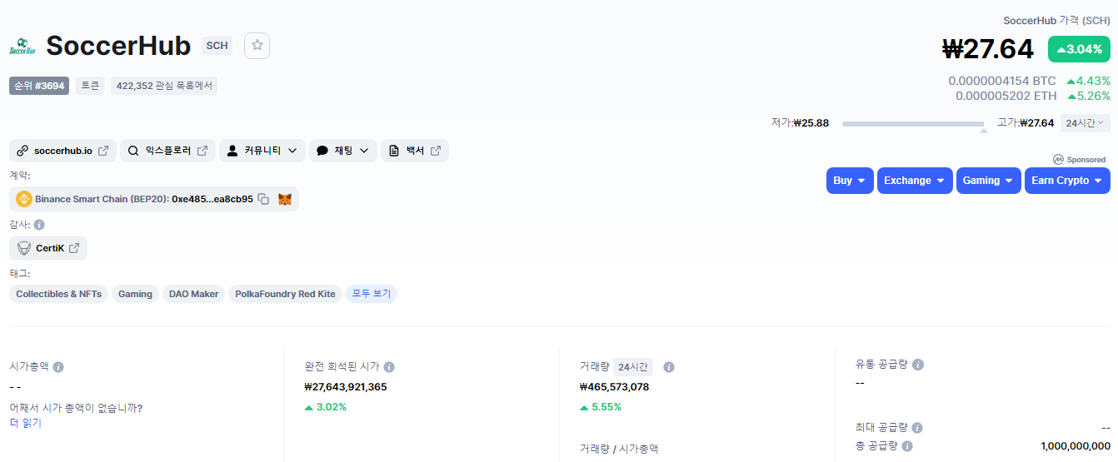Click the SoccerHub logo image

click(22, 47)
